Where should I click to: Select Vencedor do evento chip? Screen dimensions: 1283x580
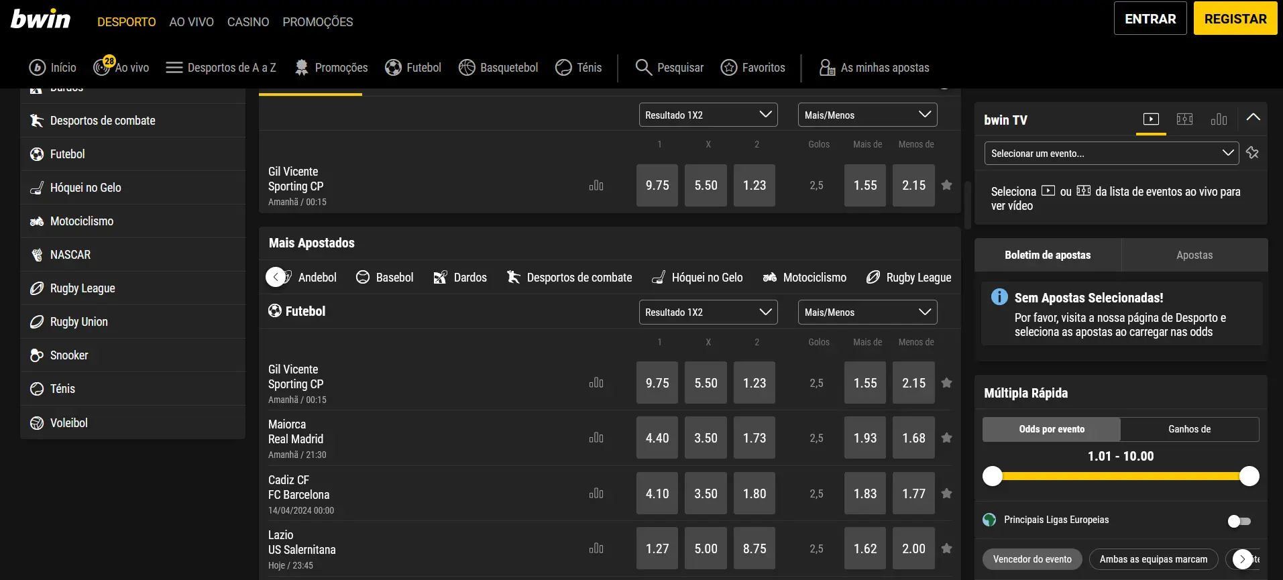pyautogui.click(x=1032, y=559)
